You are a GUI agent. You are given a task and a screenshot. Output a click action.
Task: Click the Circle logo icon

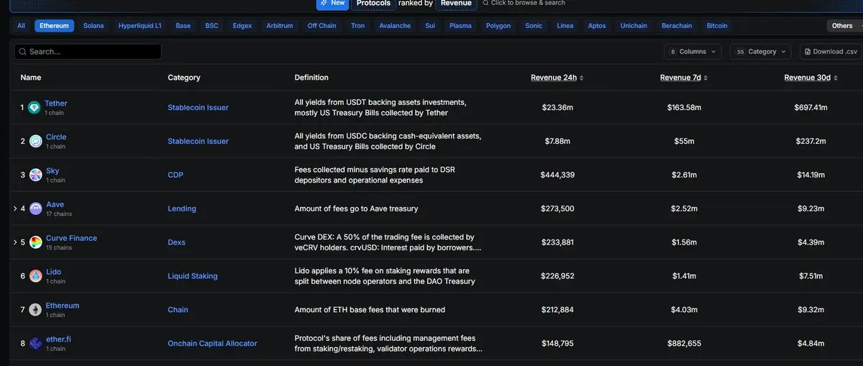click(x=35, y=142)
